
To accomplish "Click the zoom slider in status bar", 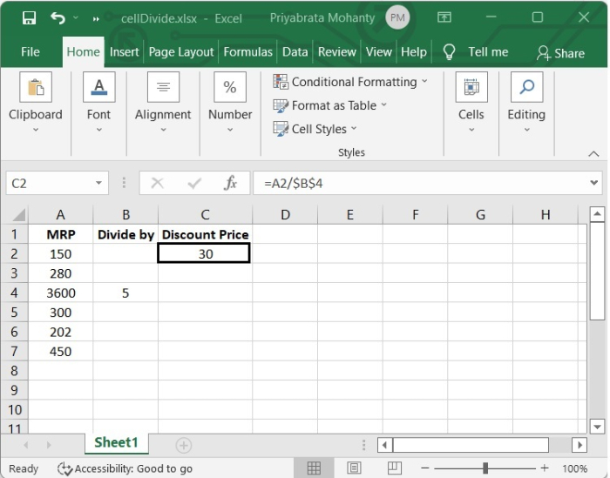I will (x=485, y=468).
